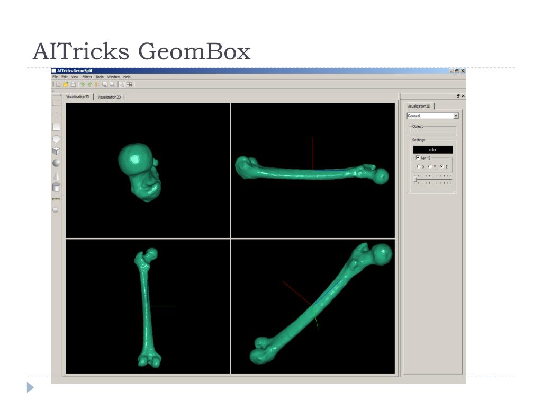Viewport: 542px width, 407px height.
Task: Select the Y axis radio button
Action: pos(430,167)
